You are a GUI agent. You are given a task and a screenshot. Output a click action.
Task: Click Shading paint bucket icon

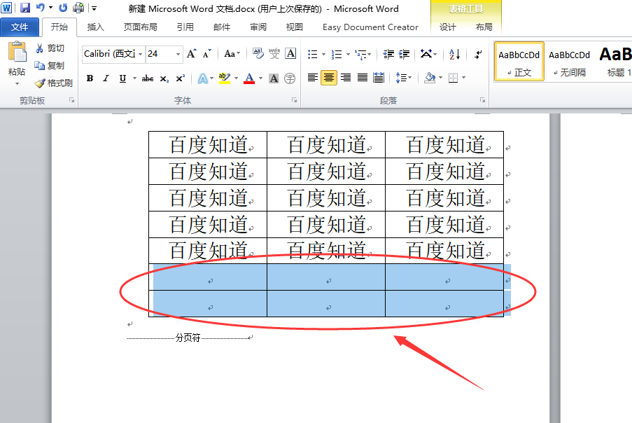click(x=430, y=78)
